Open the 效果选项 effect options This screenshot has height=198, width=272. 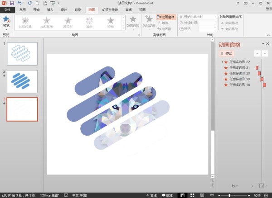(x=133, y=21)
